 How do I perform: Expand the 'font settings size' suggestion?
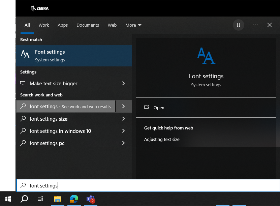123,119
